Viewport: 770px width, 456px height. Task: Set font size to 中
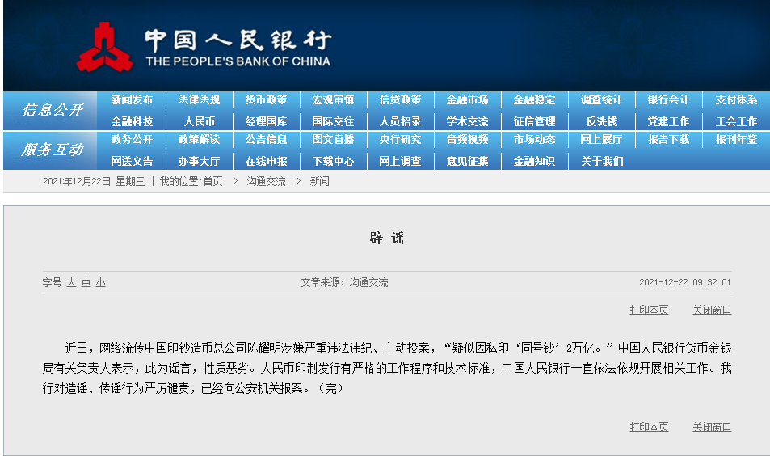pos(86,282)
